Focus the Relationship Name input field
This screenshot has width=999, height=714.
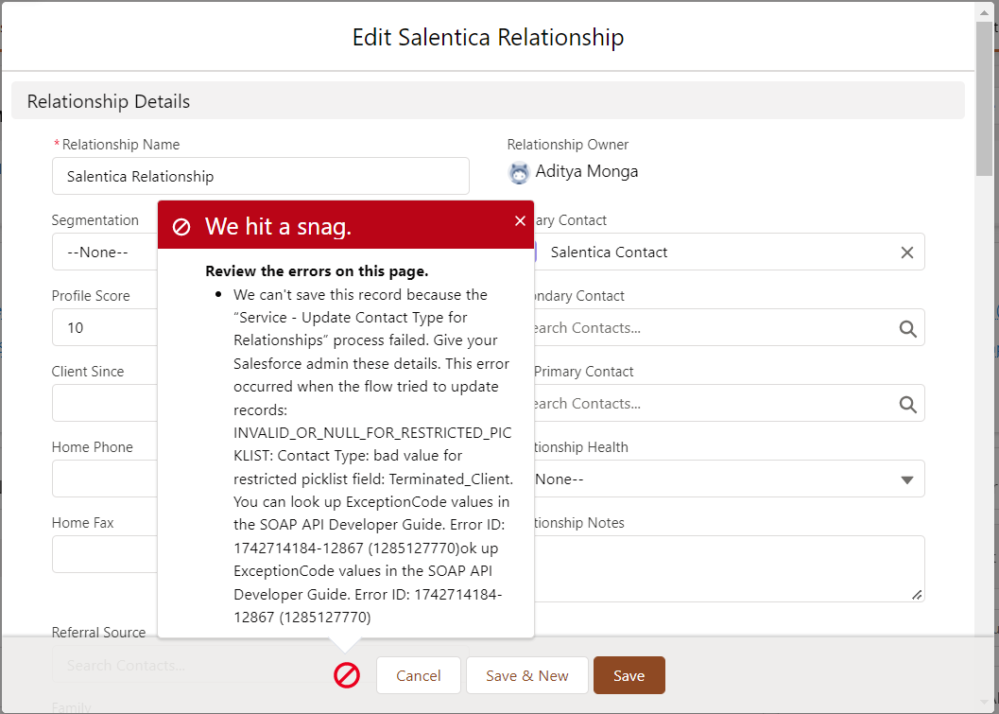[261, 176]
